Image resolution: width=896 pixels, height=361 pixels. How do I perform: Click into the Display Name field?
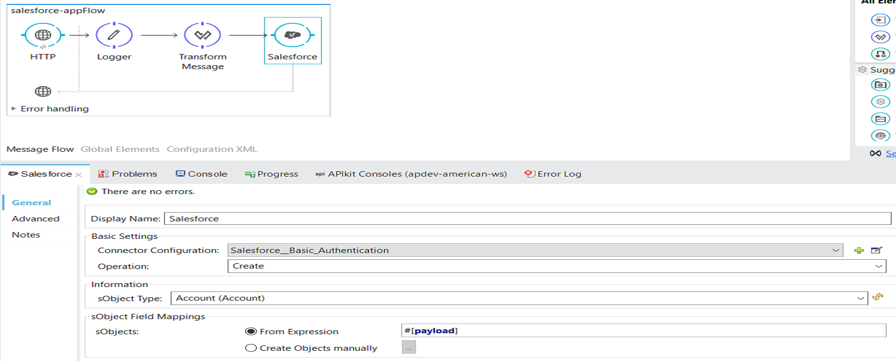(x=528, y=218)
